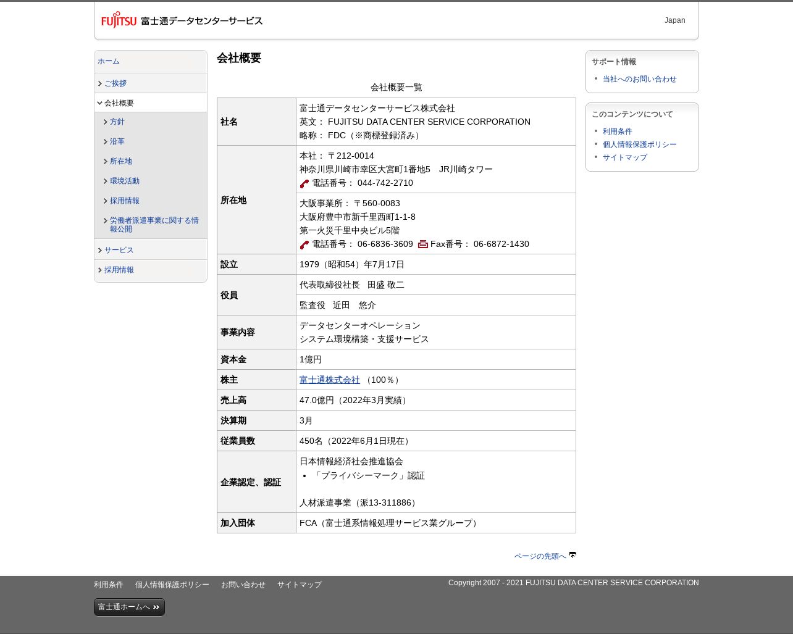Click chevron next to 方針
Image resolution: width=793 pixels, height=634 pixels.
tap(106, 122)
